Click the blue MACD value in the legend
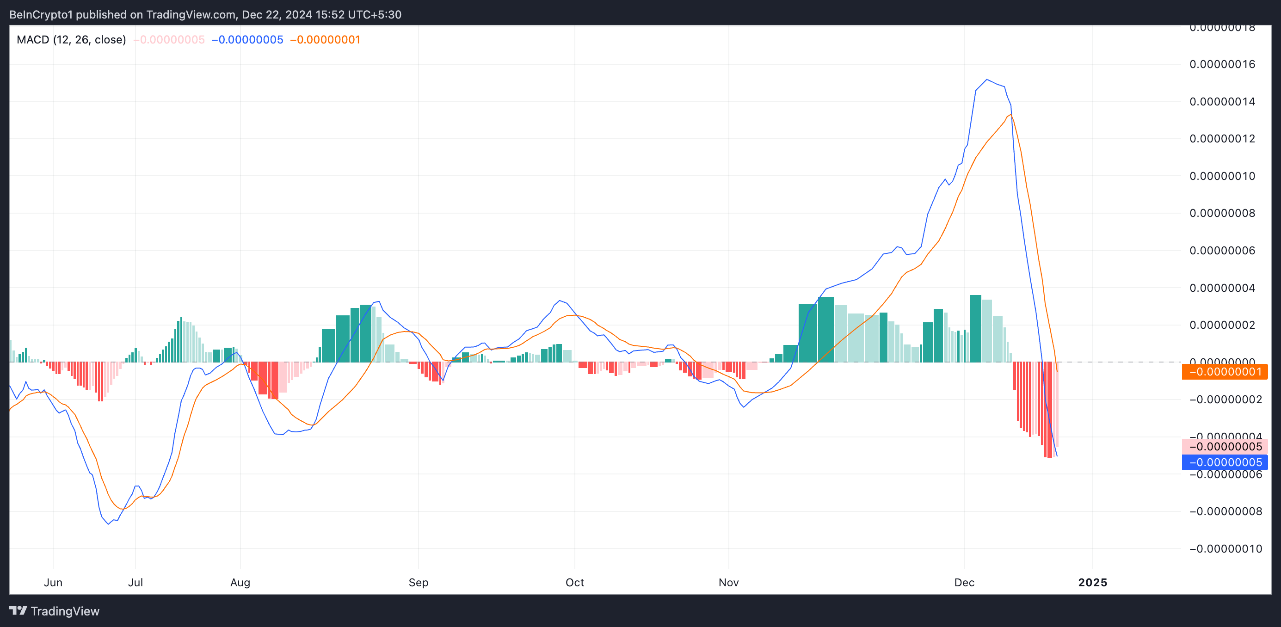1281x627 pixels. 247,40
